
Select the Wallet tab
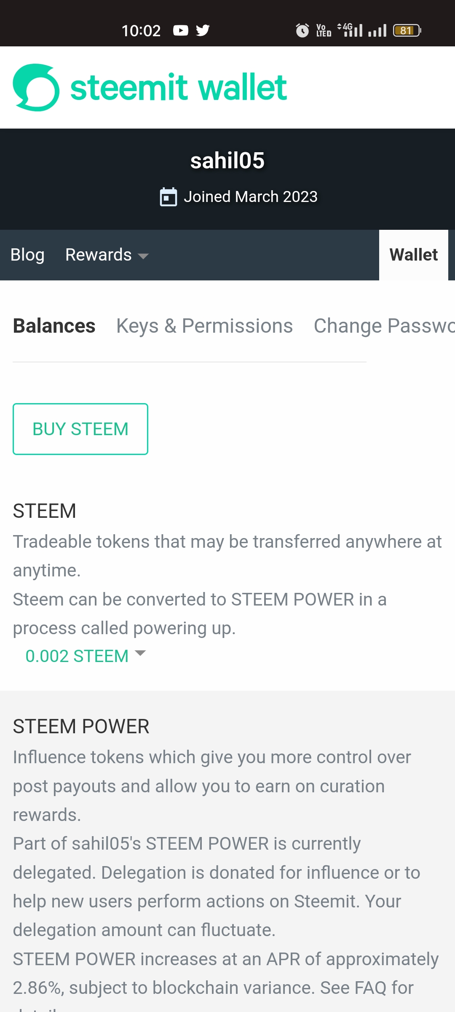pyautogui.click(x=413, y=255)
